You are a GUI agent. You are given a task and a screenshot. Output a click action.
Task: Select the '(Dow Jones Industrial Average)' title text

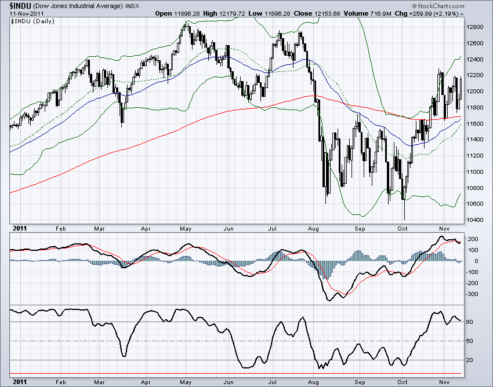click(77, 6)
